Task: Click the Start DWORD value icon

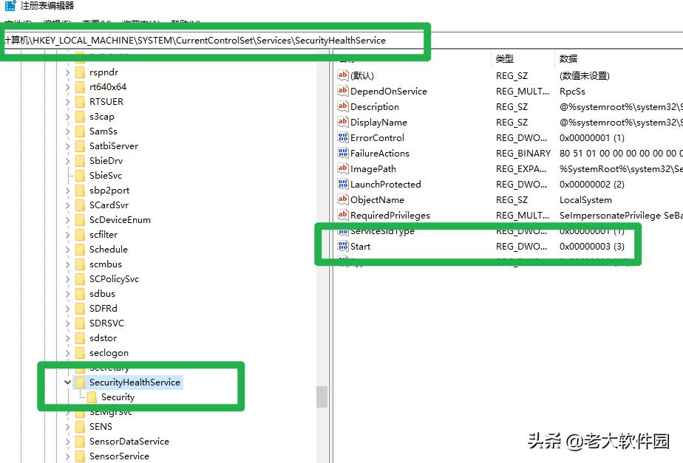Action: 343,247
